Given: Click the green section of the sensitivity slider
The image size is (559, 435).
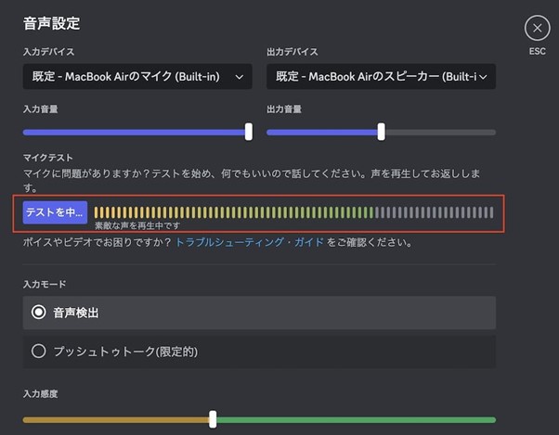Looking at the screenshot, I should 357,420.
